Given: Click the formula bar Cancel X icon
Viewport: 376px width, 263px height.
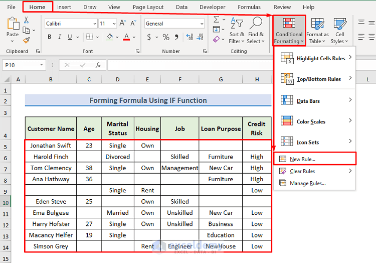Looking at the screenshot, I should 67,65.
